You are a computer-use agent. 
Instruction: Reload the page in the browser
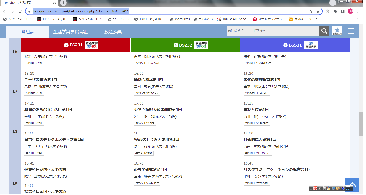click(19, 11)
